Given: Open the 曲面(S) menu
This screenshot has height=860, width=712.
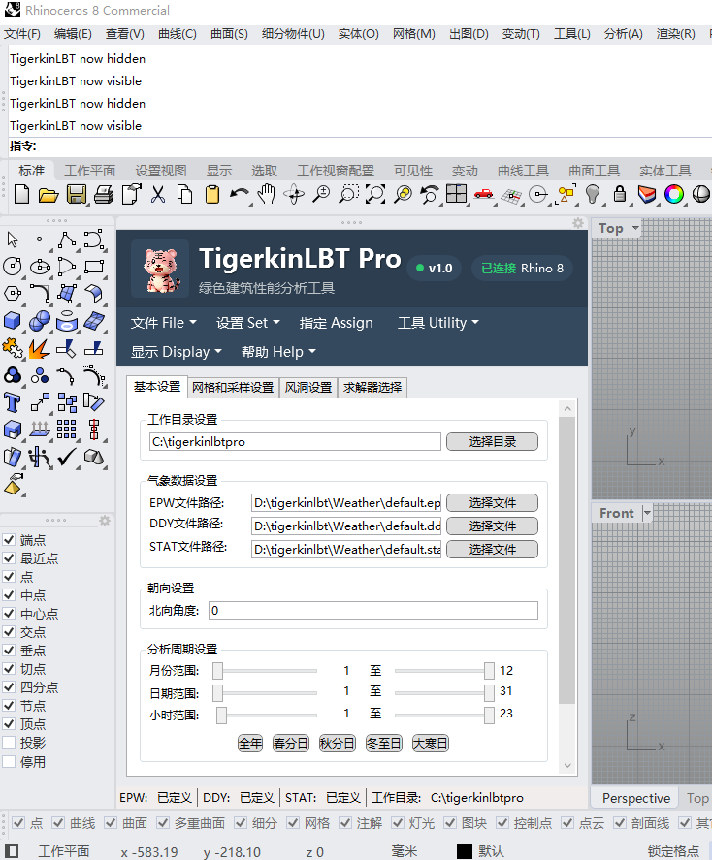Looking at the screenshot, I should coord(228,34).
